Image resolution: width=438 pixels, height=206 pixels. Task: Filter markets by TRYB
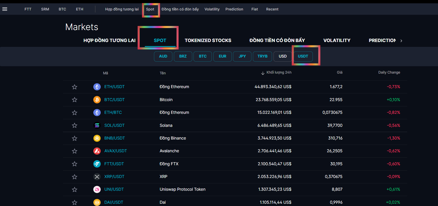[262, 56]
